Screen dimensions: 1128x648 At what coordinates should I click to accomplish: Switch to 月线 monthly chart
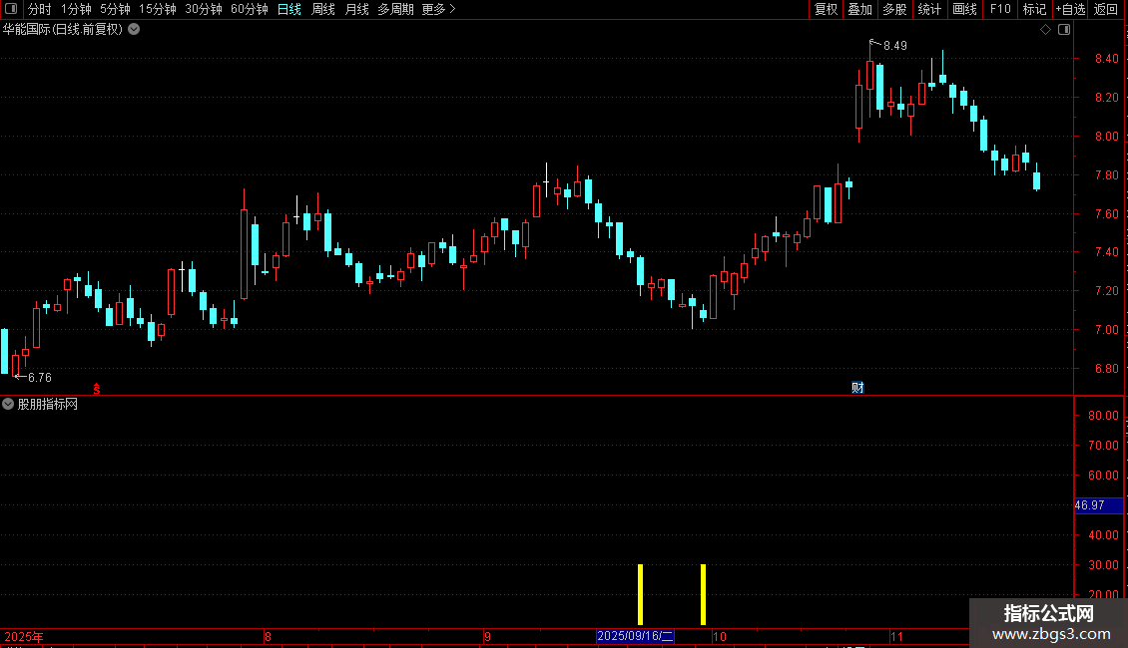[356, 9]
